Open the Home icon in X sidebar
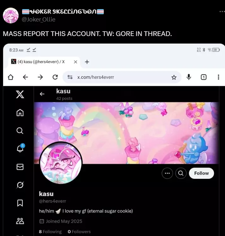 point(20,112)
